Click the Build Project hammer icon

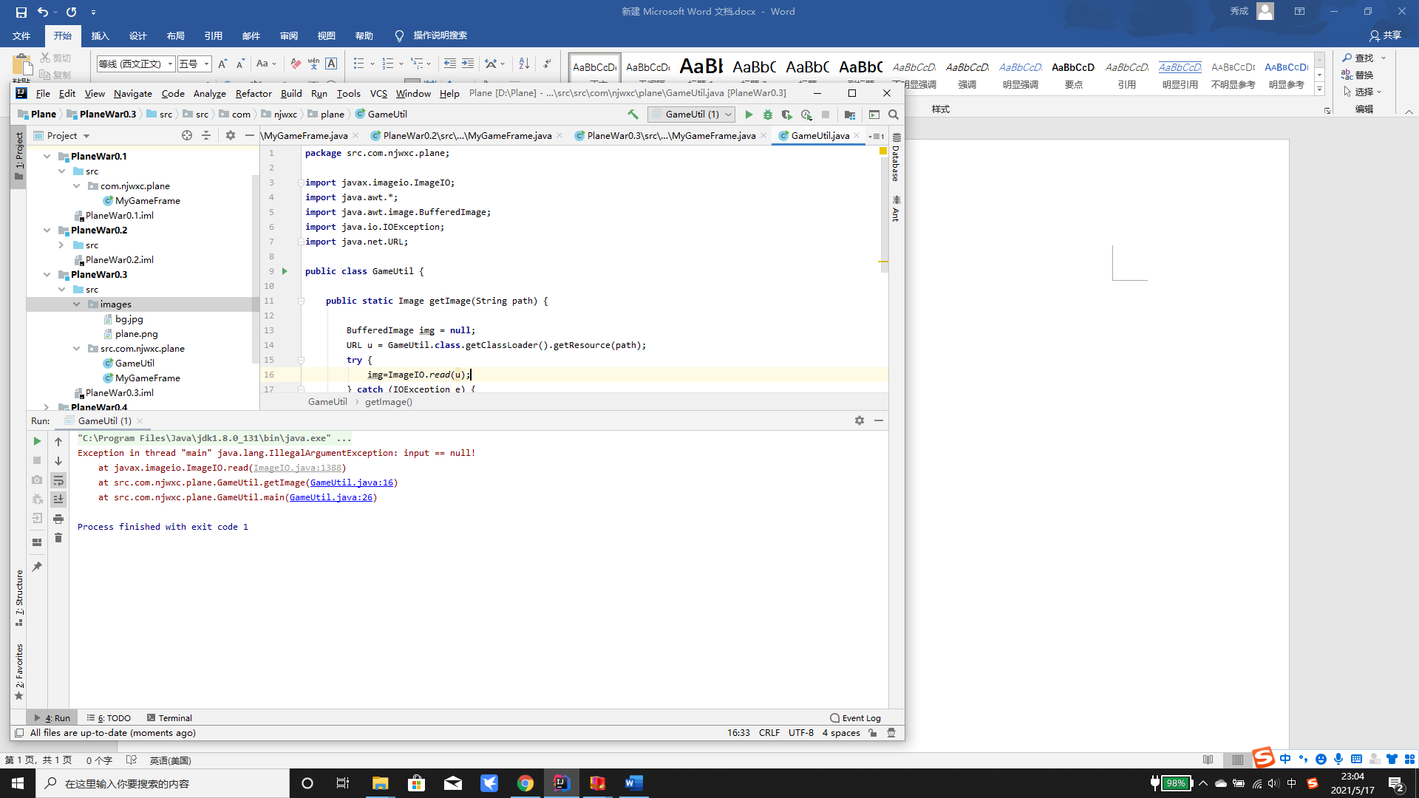coord(633,115)
